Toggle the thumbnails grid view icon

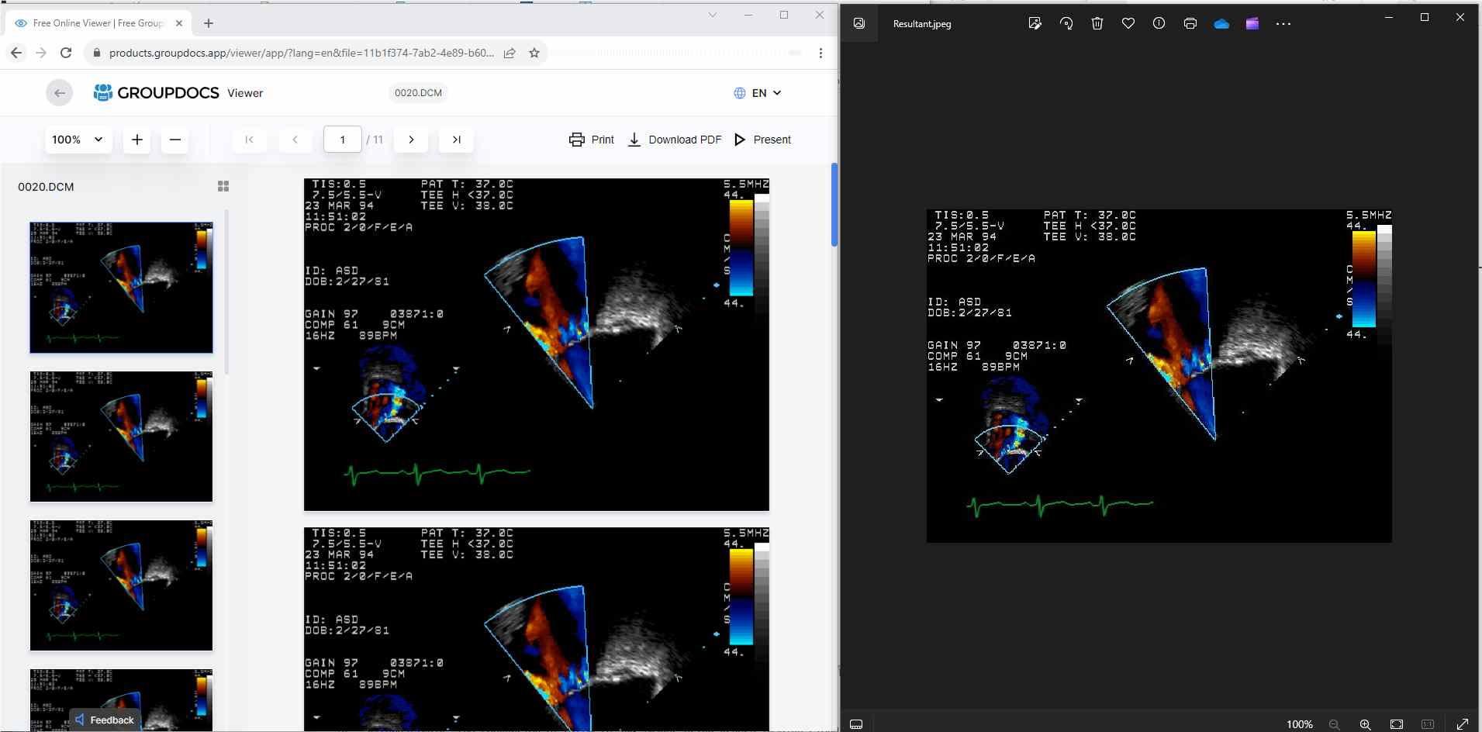pos(223,186)
